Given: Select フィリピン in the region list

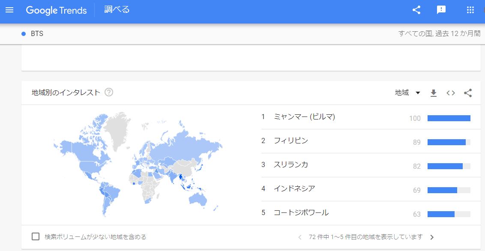Looking at the screenshot, I should [291, 141].
